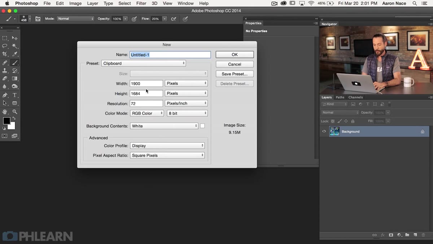Open Pixel Aspect Ratio Square Pixels dropdown

167,156
